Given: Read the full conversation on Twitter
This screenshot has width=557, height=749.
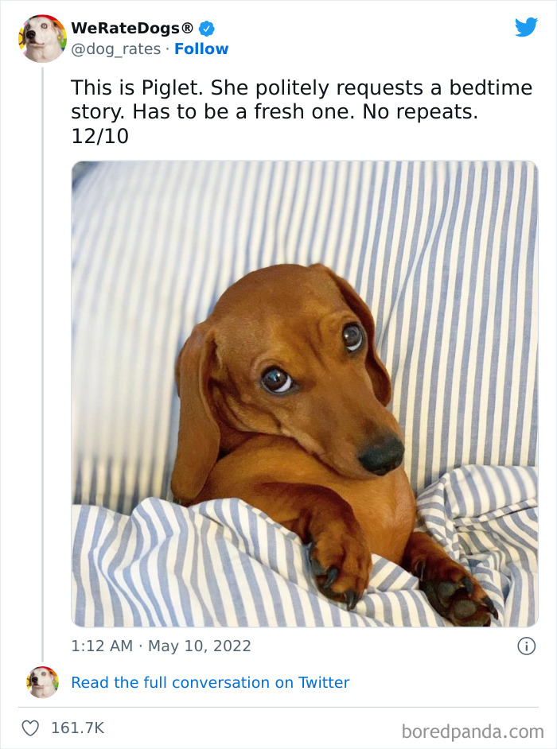Looking at the screenshot, I should click(211, 682).
